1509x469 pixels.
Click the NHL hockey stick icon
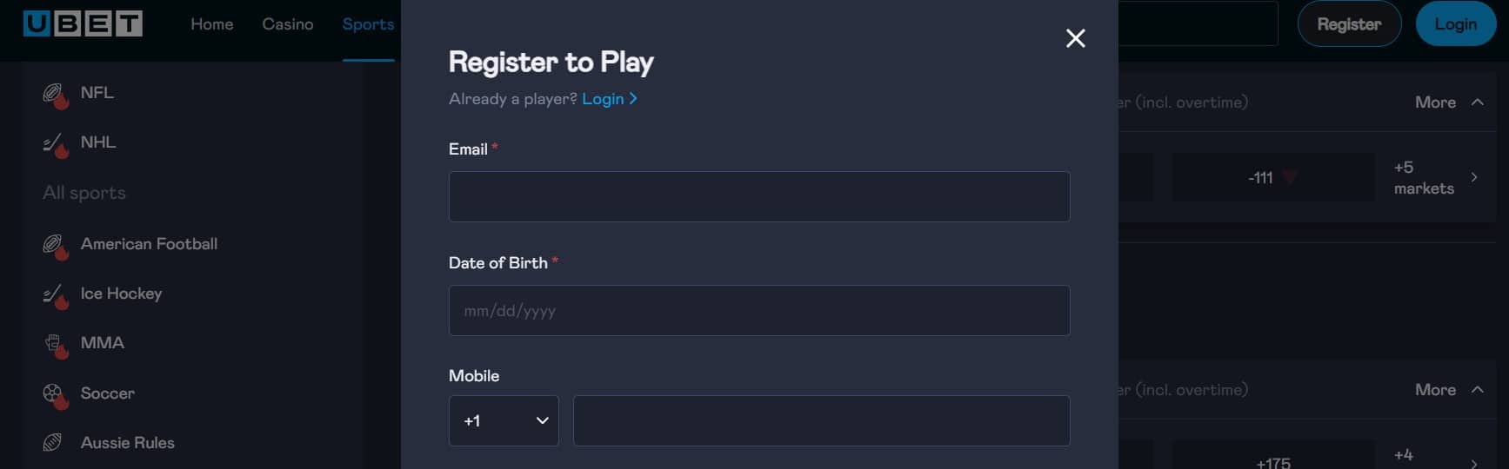pyautogui.click(x=54, y=142)
